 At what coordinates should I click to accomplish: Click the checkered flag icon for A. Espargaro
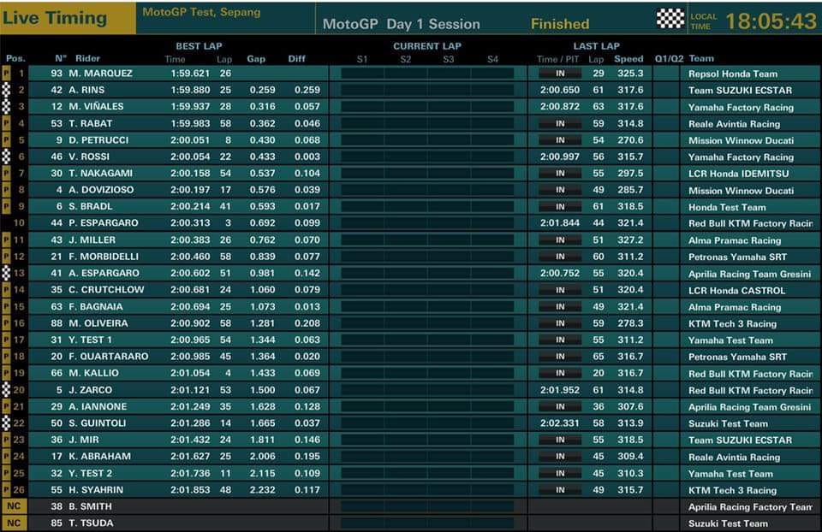click(6, 274)
